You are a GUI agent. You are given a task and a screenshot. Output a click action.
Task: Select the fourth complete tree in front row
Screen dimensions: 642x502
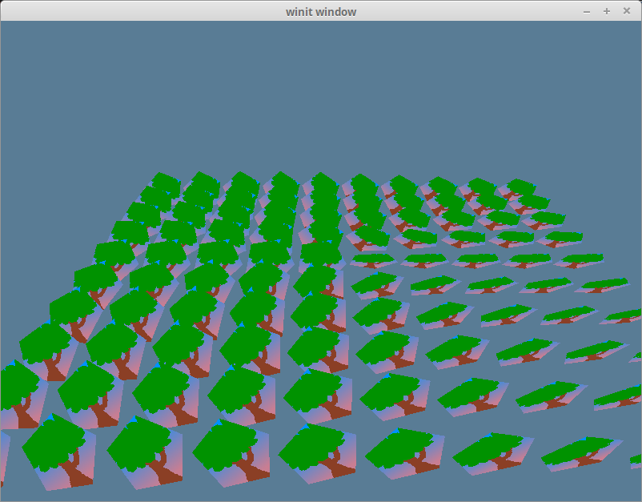(316, 448)
